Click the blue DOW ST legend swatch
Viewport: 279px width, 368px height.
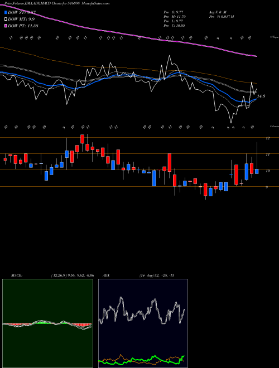6,12
